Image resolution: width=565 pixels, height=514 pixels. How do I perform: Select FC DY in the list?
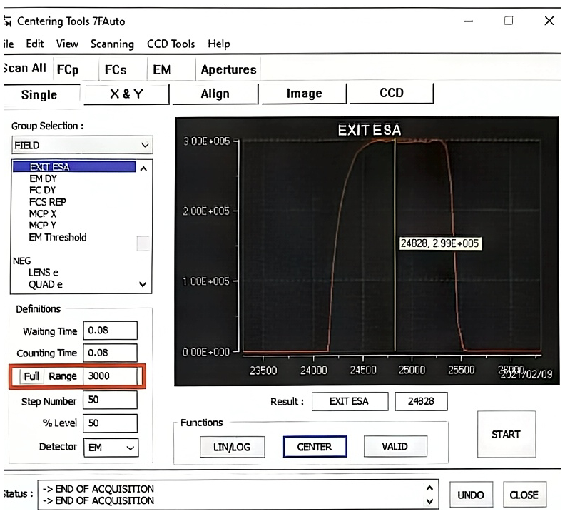(42, 190)
